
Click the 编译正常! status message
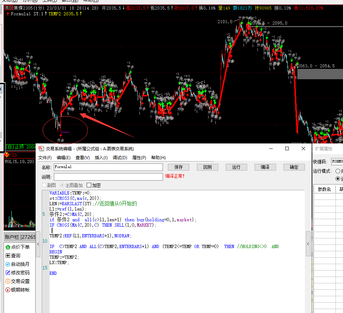tap(175, 176)
